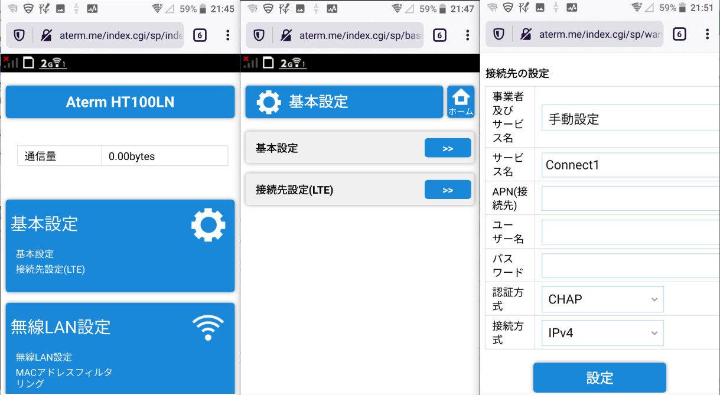Tap the shield icon in the 21:45 screen
Image resolution: width=720 pixels, height=395 pixels.
tap(19, 35)
